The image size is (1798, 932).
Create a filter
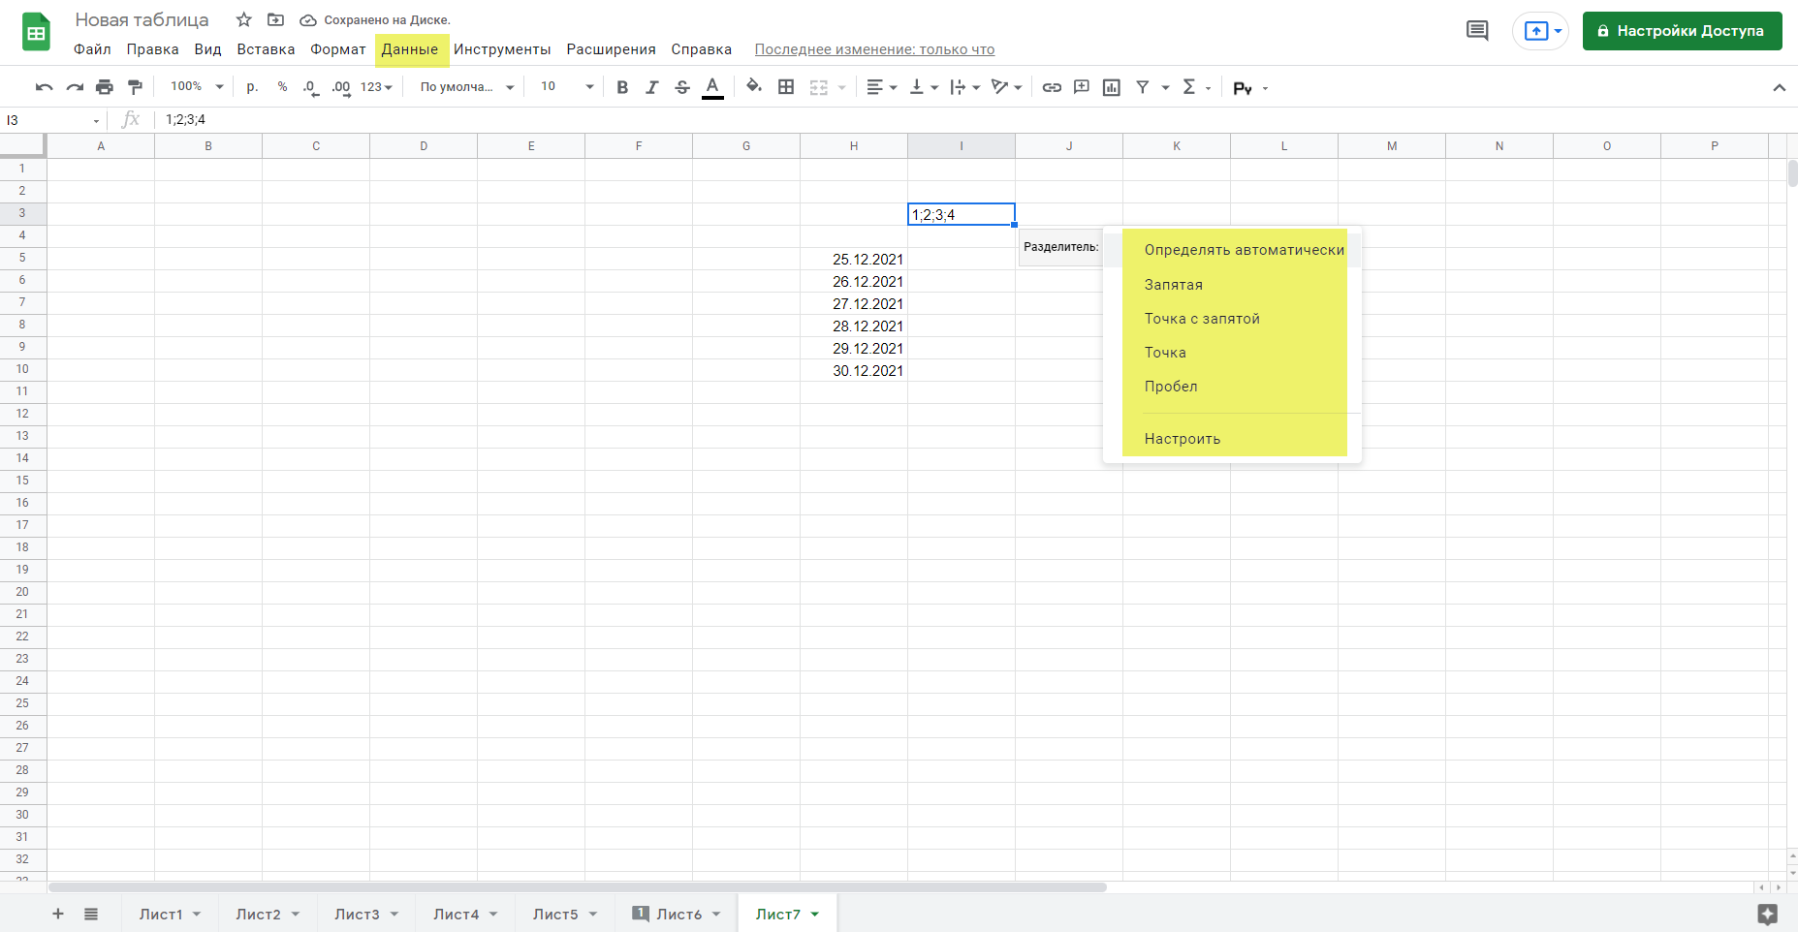[x=1143, y=87]
